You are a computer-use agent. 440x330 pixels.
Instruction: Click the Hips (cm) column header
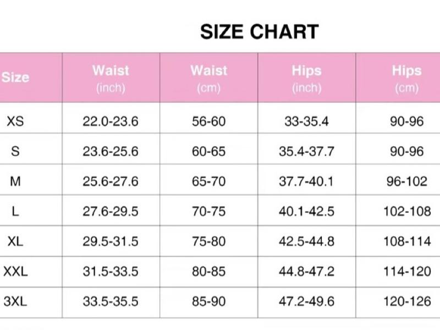coord(406,78)
